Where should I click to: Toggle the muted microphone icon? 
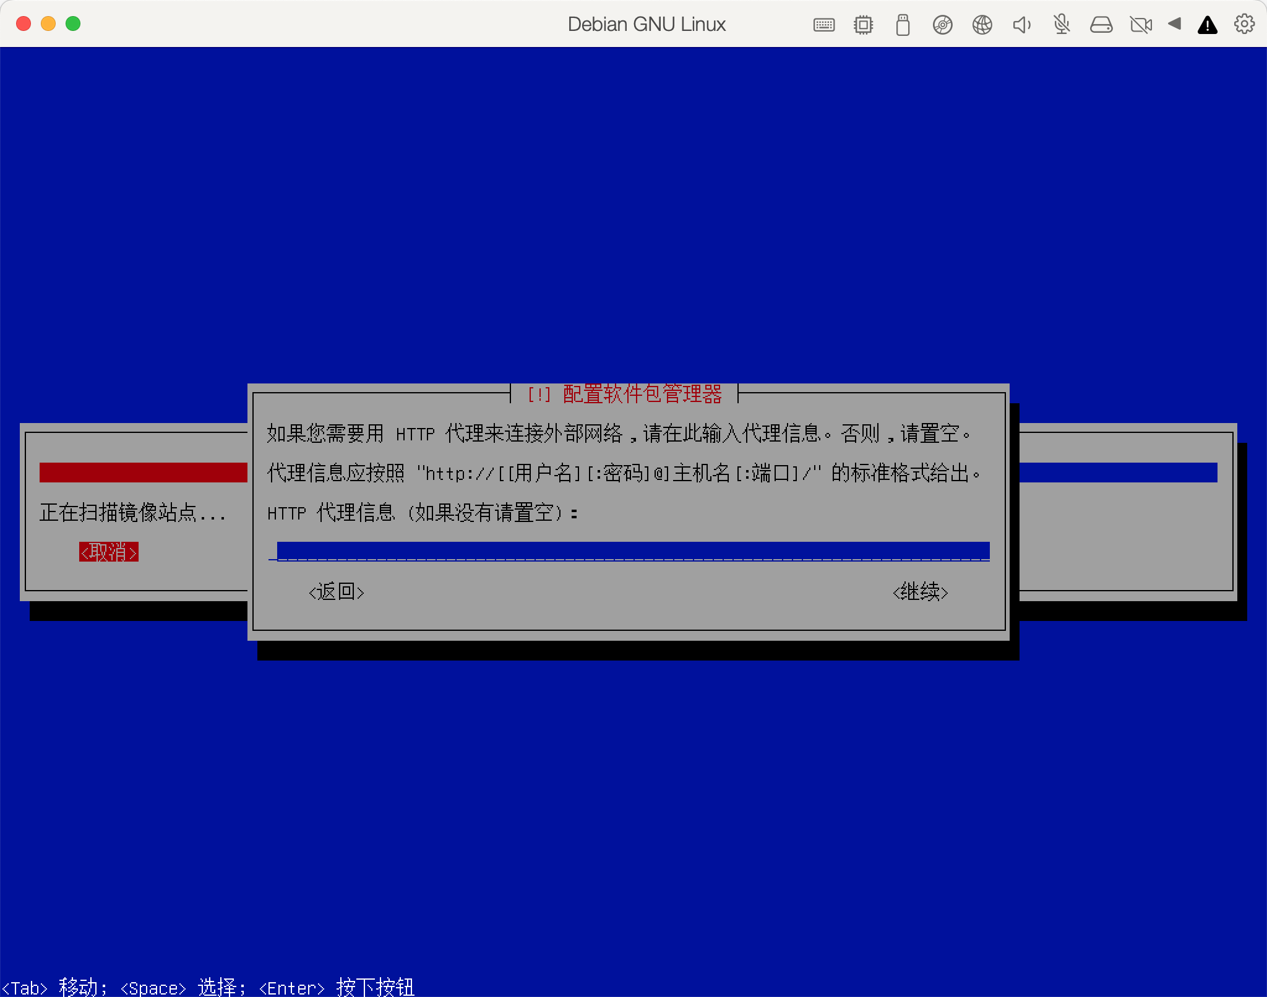[x=1062, y=25]
